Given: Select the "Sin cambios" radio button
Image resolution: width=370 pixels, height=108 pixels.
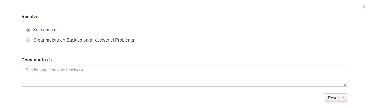Looking at the screenshot, I should click(28, 30).
